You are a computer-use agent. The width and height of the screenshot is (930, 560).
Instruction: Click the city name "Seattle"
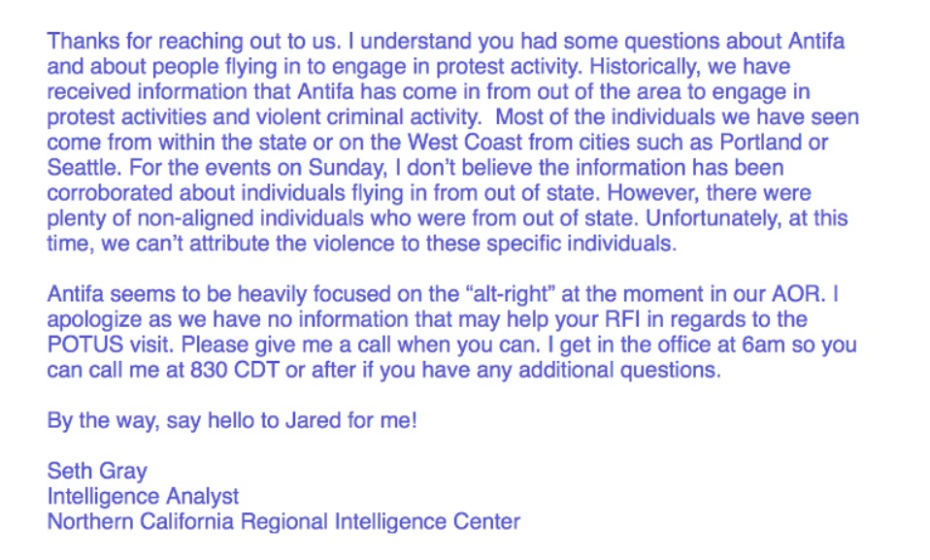[83, 167]
